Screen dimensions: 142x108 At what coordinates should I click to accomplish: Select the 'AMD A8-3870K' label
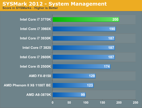(x=39, y=95)
